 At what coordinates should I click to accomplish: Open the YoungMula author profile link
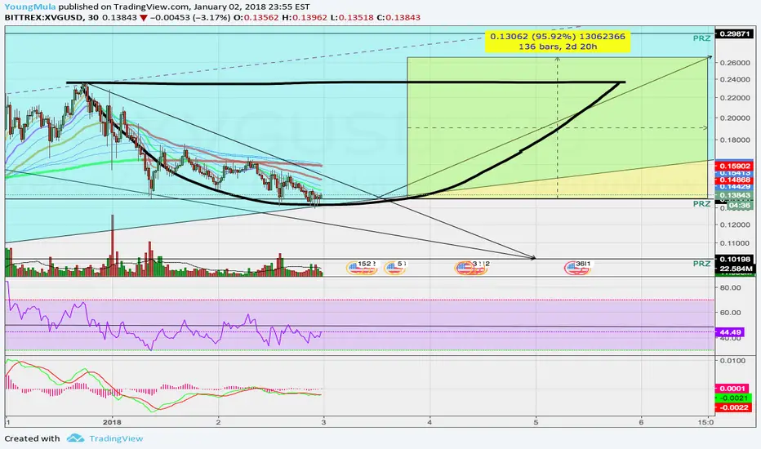tap(30, 7)
